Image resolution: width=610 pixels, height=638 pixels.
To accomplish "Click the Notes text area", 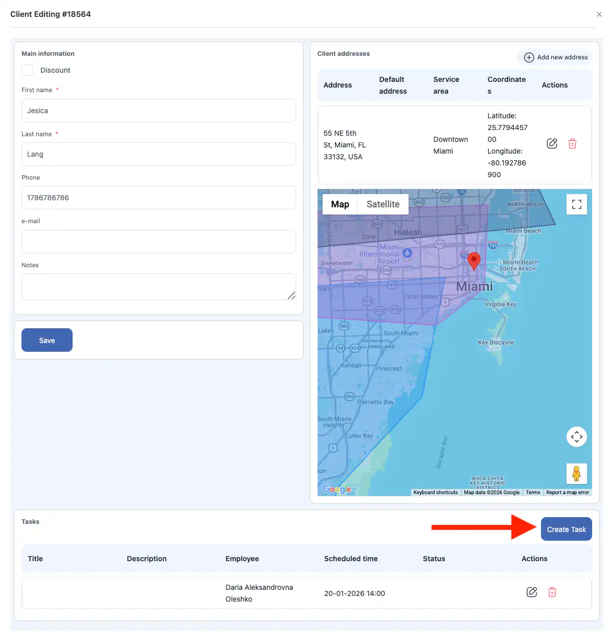I will pyautogui.click(x=159, y=287).
